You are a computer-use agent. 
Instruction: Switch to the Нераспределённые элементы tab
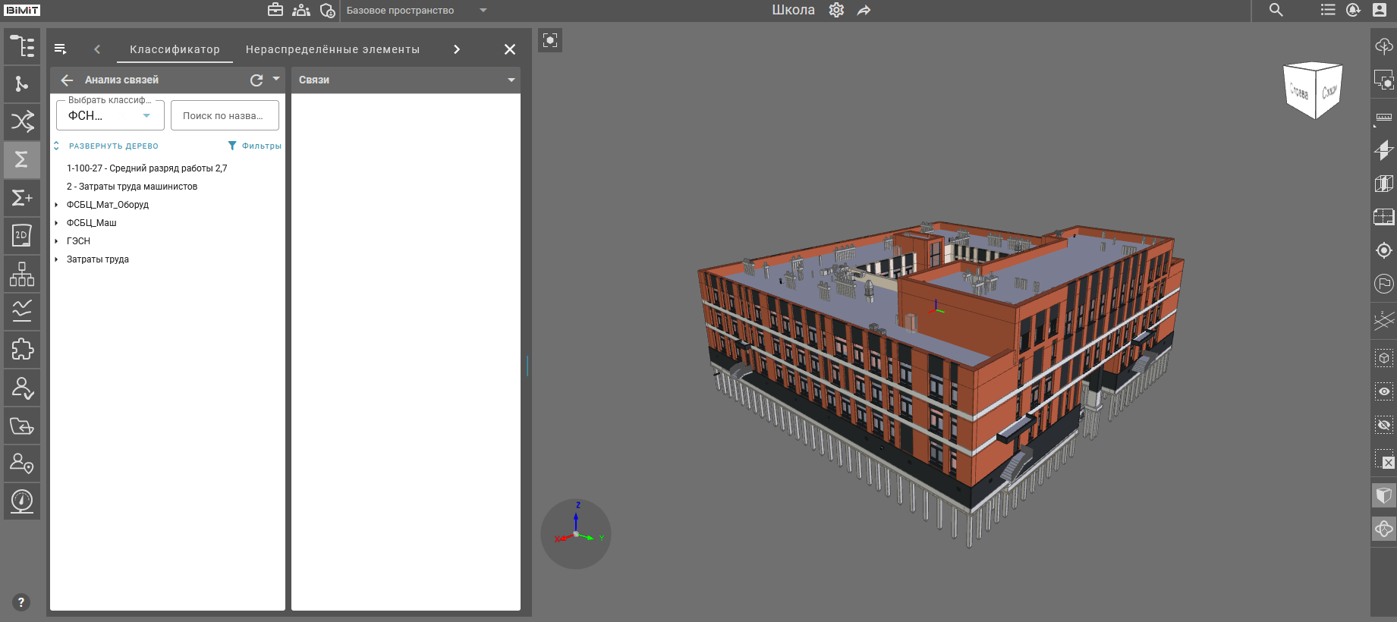pyautogui.click(x=332, y=49)
